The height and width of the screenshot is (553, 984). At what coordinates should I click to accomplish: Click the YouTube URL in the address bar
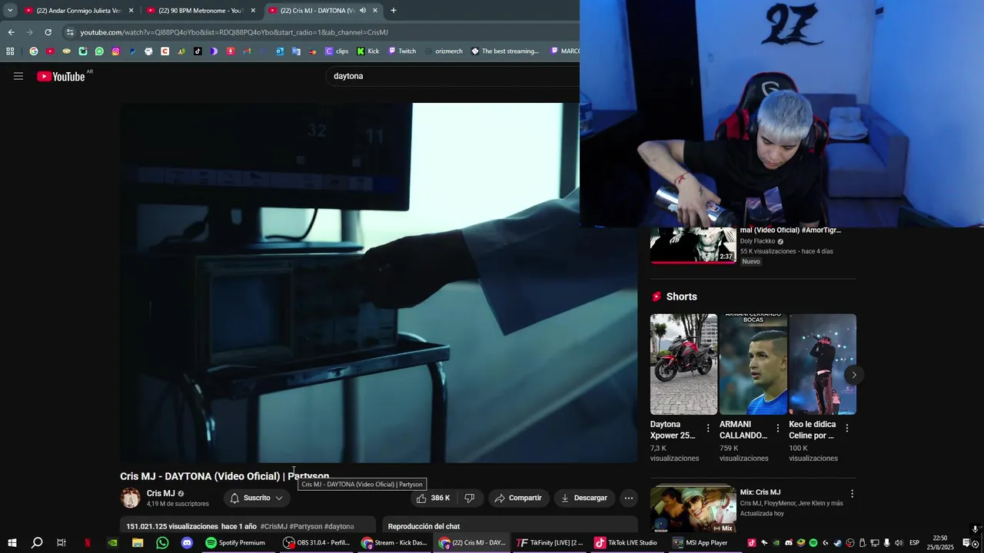234,32
